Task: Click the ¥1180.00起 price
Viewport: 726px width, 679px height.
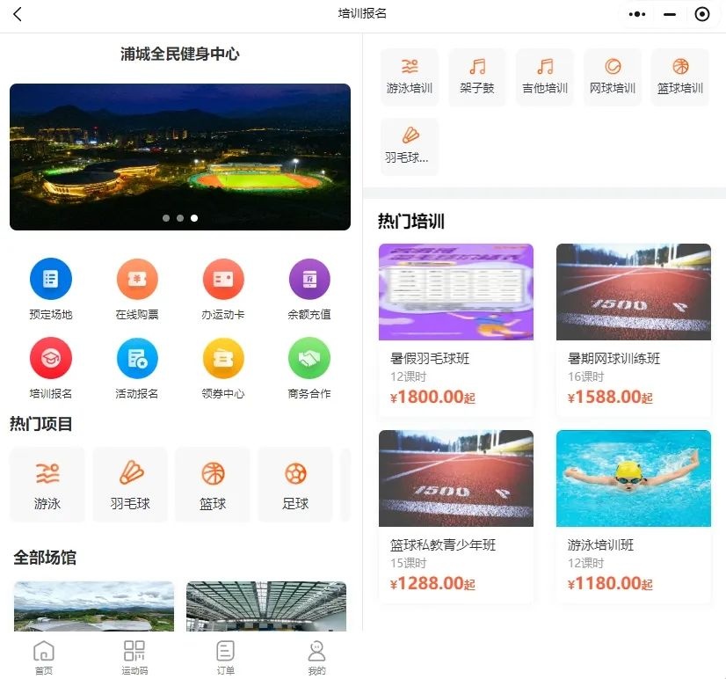Action: (x=610, y=583)
